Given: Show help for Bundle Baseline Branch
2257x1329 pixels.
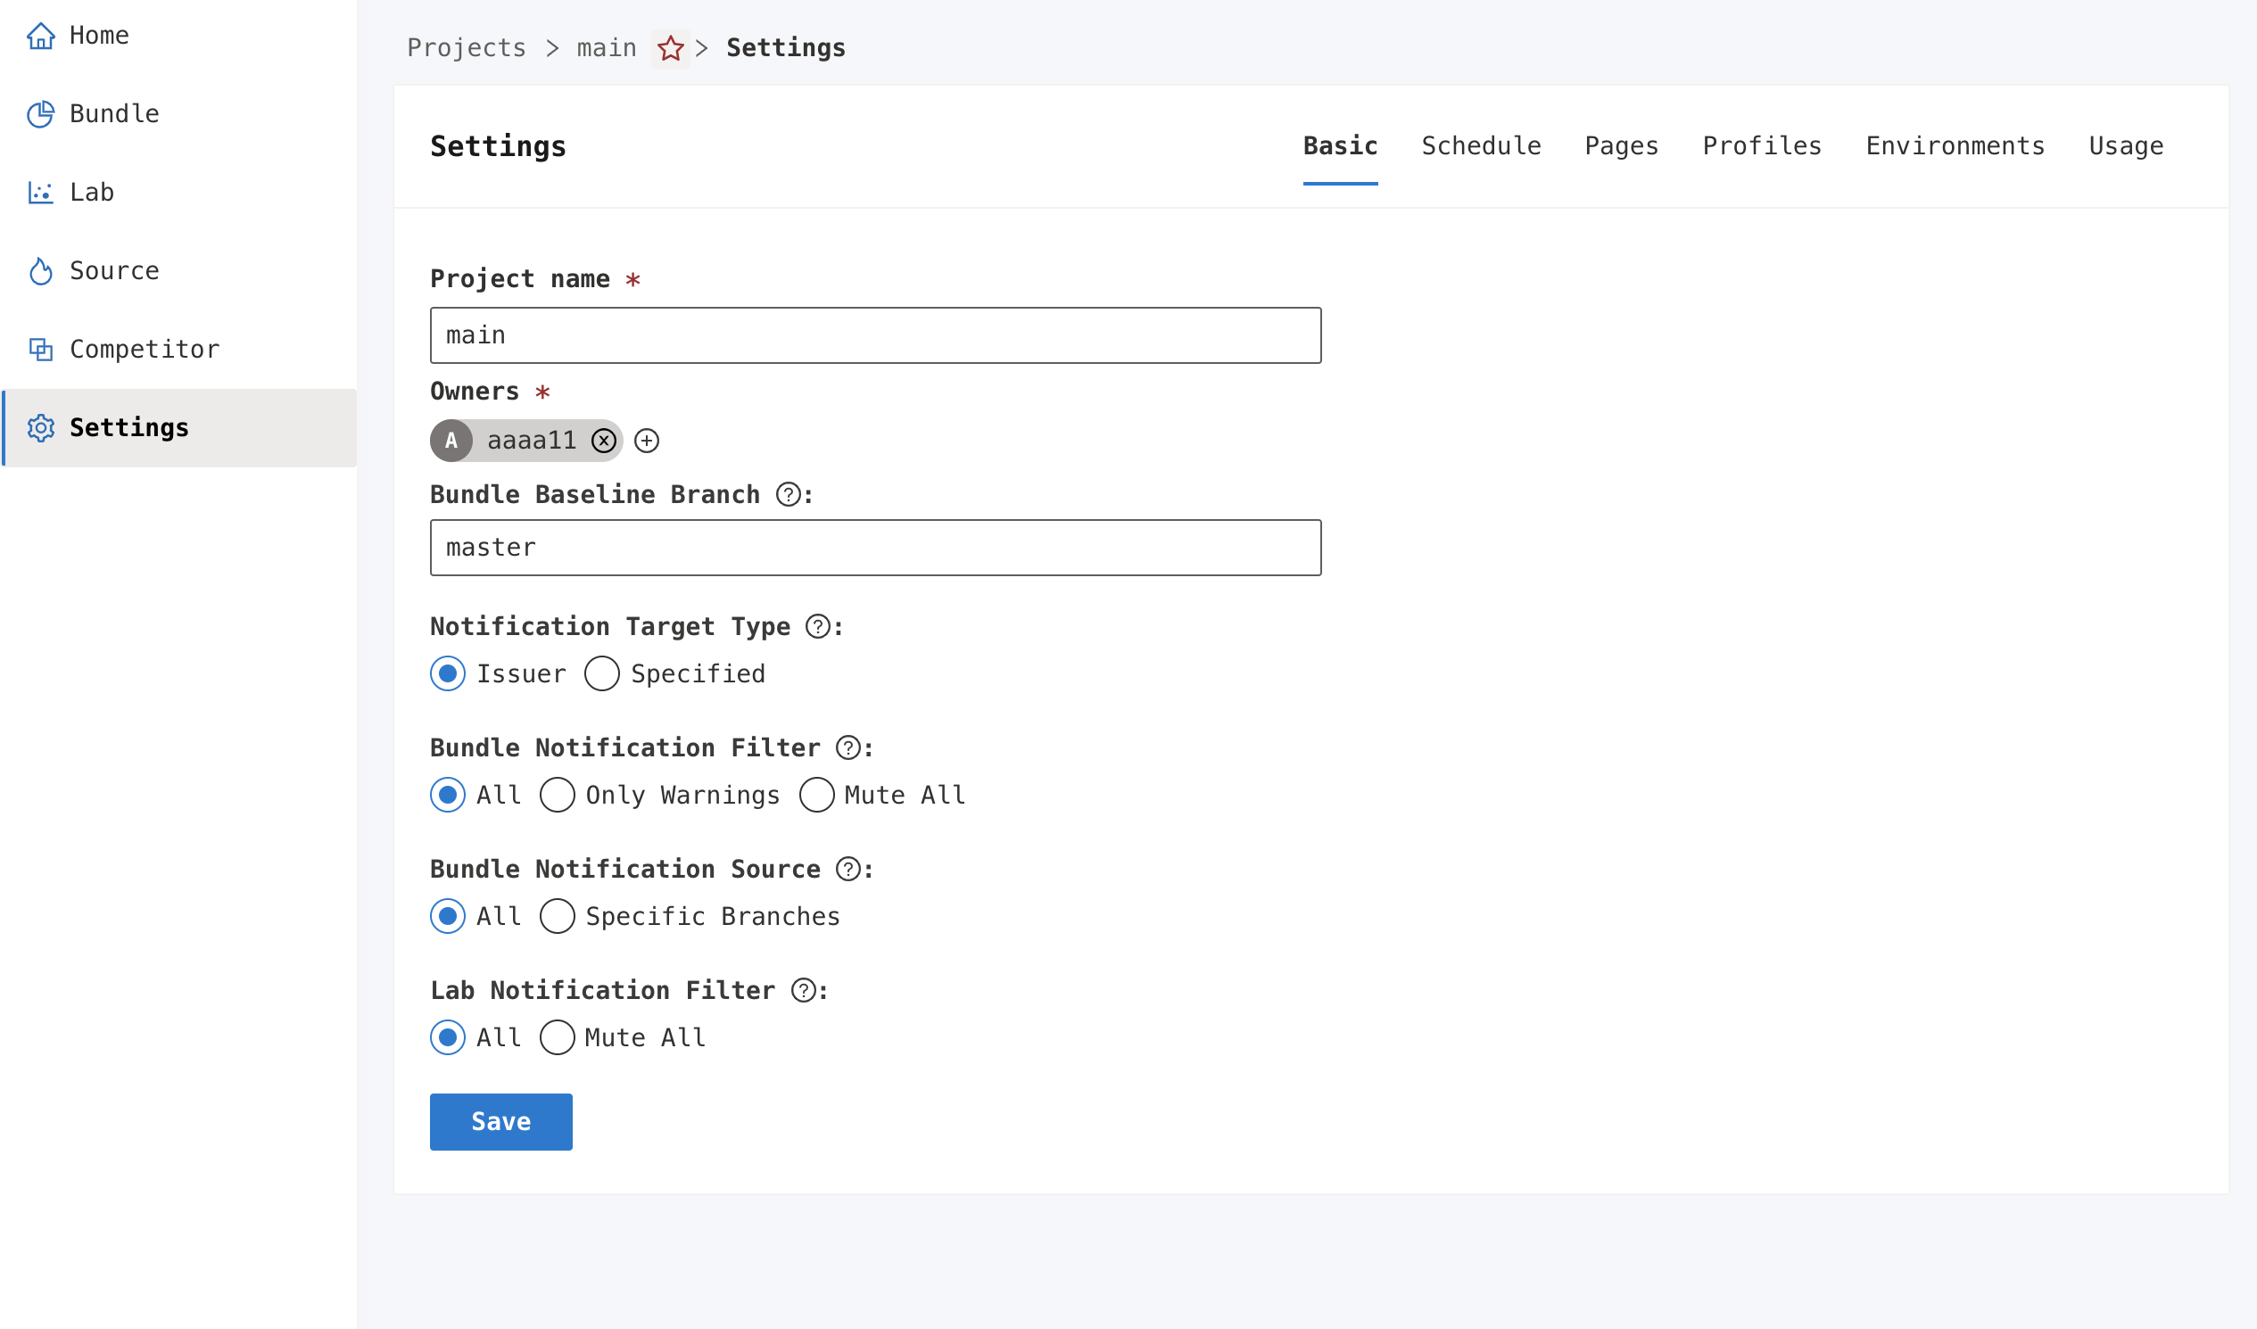Looking at the screenshot, I should tap(788, 494).
